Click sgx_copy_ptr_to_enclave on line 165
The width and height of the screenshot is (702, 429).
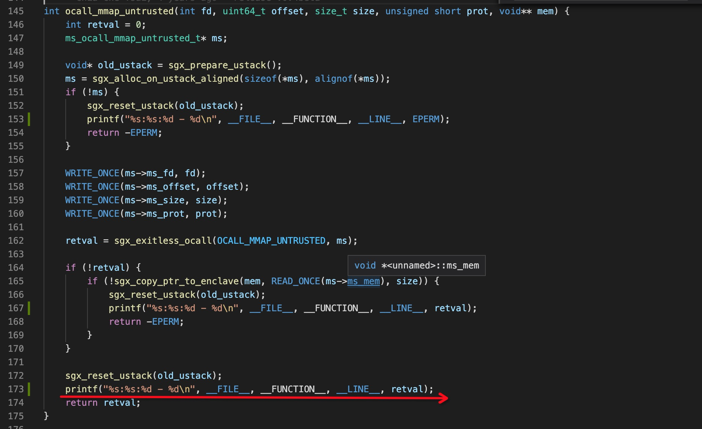[176, 281]
